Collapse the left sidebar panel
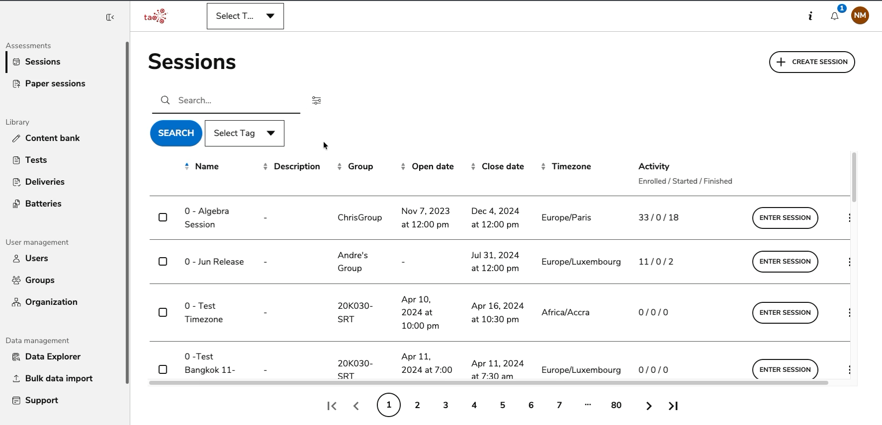 tap(110, 17)
